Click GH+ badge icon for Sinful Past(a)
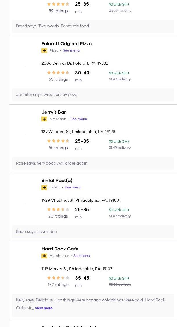Image resolution: width=177 pixels, height=327 pixels. [x=44, y=188]
